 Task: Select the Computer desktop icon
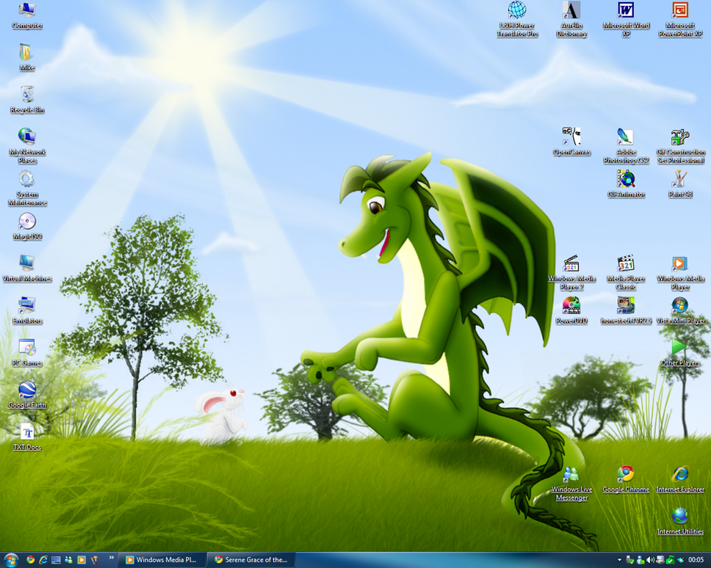(27, 16)
